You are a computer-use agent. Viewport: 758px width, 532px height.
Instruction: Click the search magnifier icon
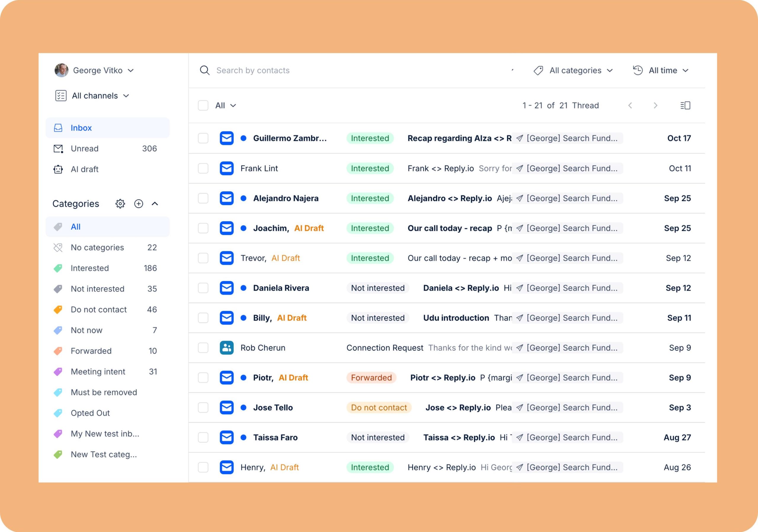(205, 70)
